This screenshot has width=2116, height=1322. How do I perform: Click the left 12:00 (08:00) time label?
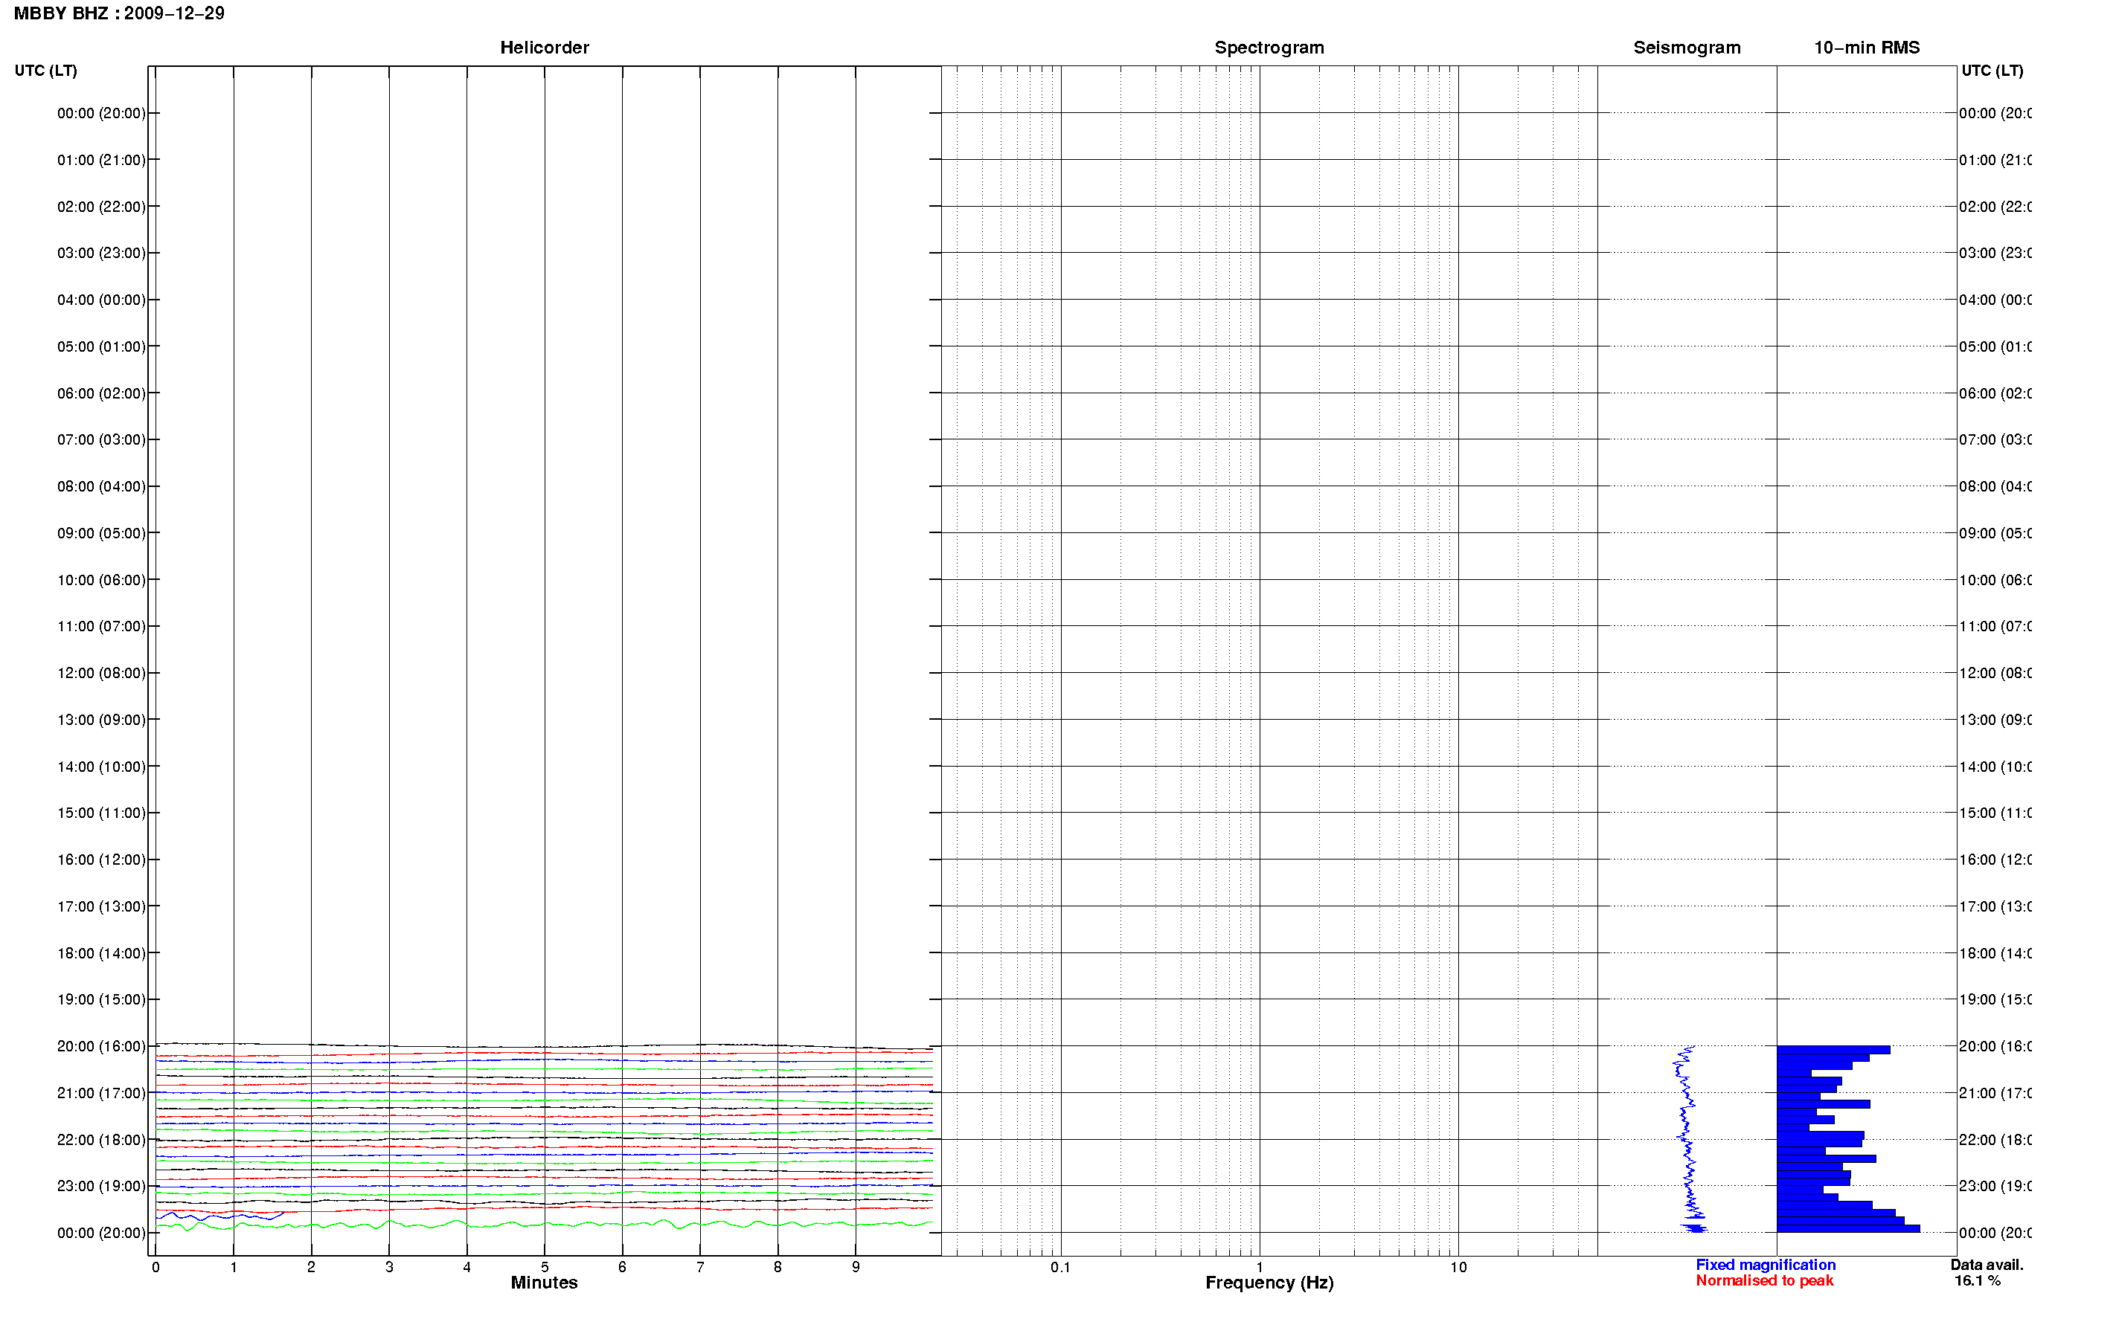[x=101, y=673]
